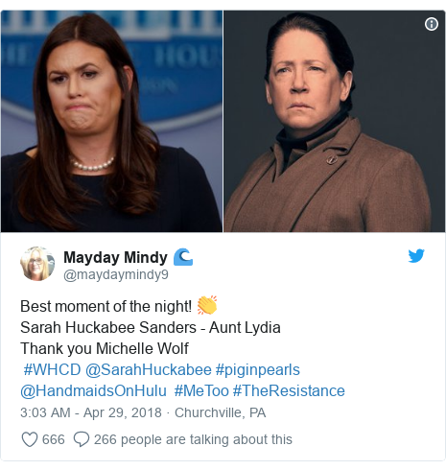Open '266 people are talking about this'
The image size is (446, 470).
pos(193,439)
